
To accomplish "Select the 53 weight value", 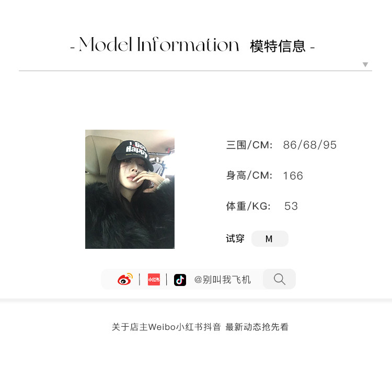I will pos(291,206).
